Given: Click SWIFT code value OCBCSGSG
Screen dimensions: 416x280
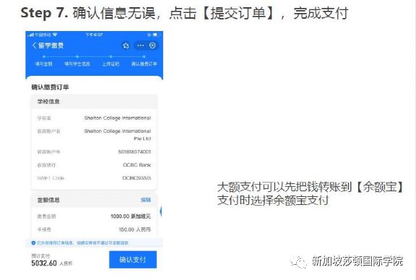Looking at the screenshot, I should pos(136,178).
